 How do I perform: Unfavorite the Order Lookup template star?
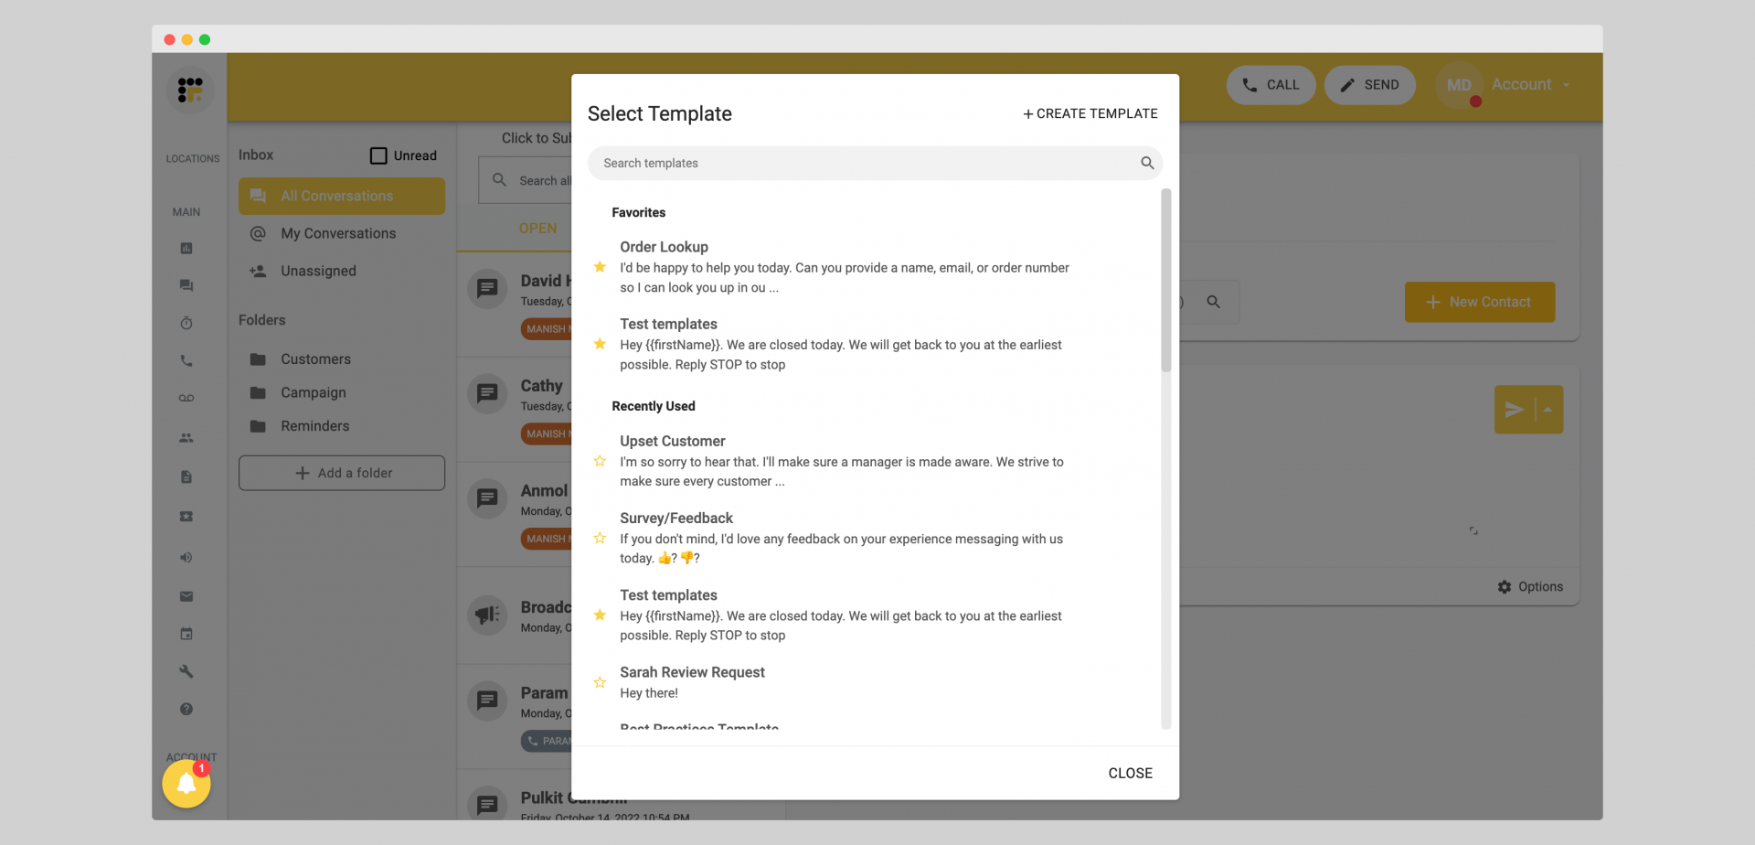[x=600, y=267]
